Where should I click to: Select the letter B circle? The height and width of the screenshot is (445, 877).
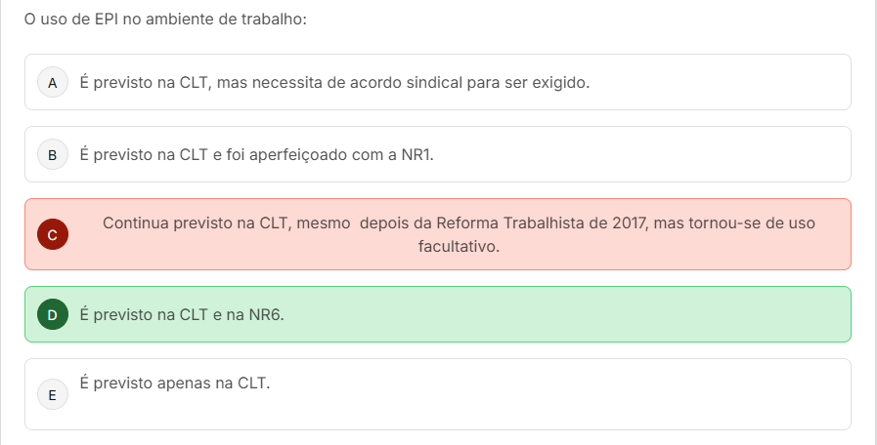(53, 154)
